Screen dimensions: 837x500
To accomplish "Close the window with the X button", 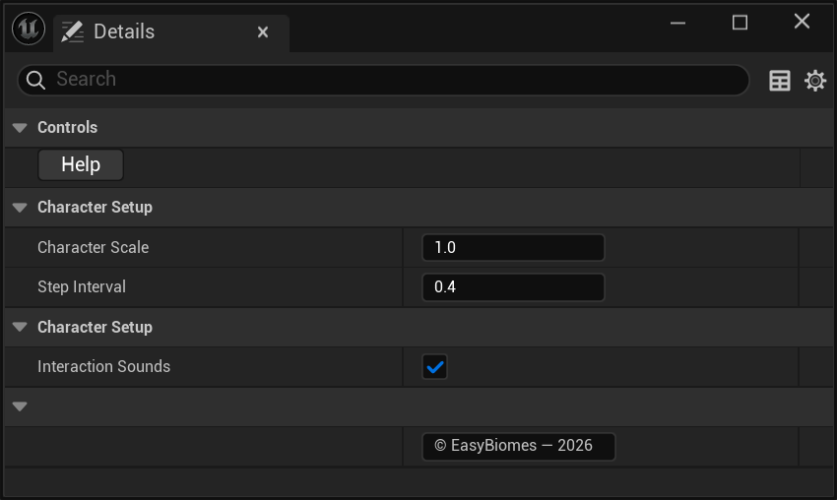I will click(802, 22).
